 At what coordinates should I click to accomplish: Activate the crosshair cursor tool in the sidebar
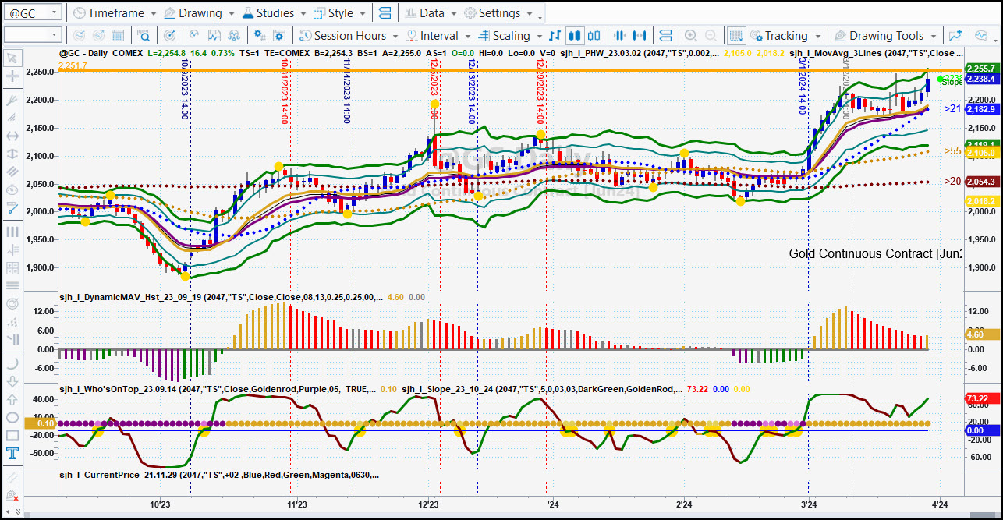12,76
